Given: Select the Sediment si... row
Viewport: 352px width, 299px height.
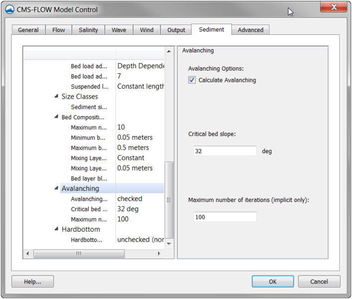Looking at the screenshot, I should (x=89, y=107).
